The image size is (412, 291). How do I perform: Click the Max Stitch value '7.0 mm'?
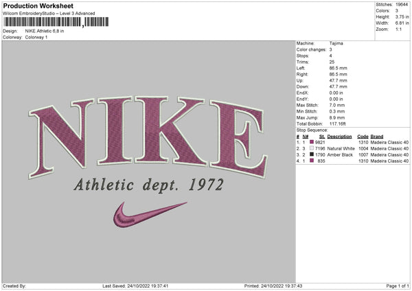(x=337, y=105)
